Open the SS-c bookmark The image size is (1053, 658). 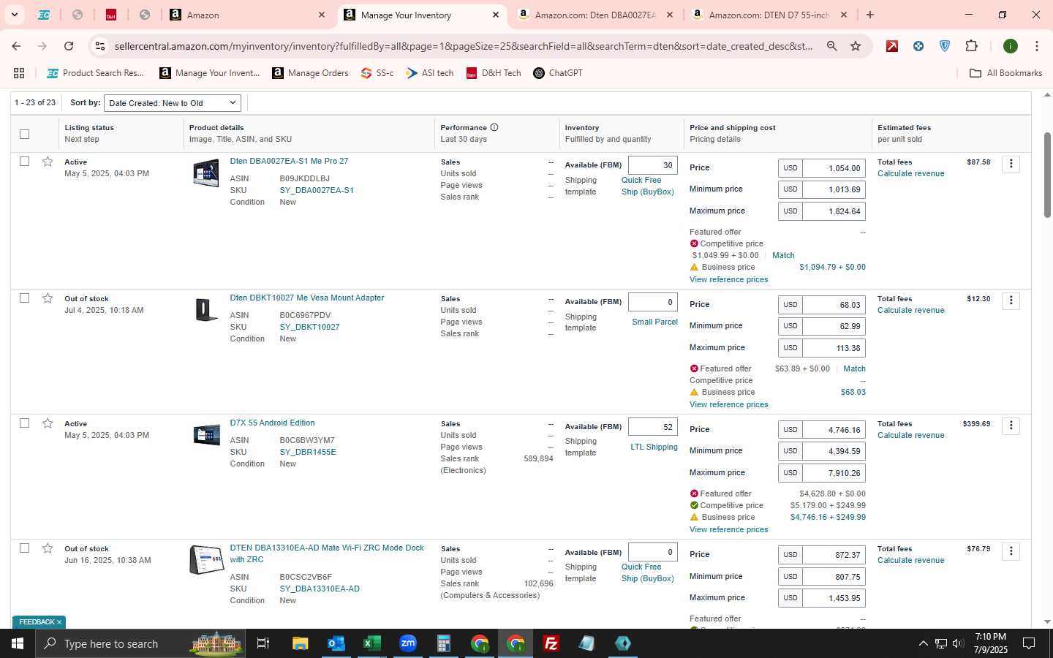tap(377, 73)
